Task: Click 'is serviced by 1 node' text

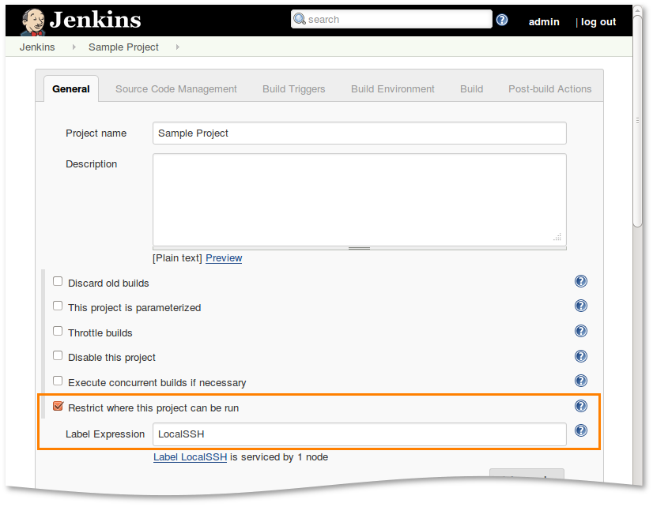Action: [x=279, y=457]
